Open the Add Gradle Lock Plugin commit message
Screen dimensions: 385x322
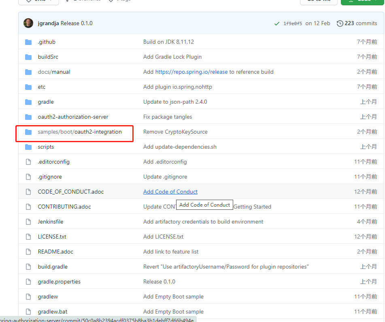pos(172,57)
